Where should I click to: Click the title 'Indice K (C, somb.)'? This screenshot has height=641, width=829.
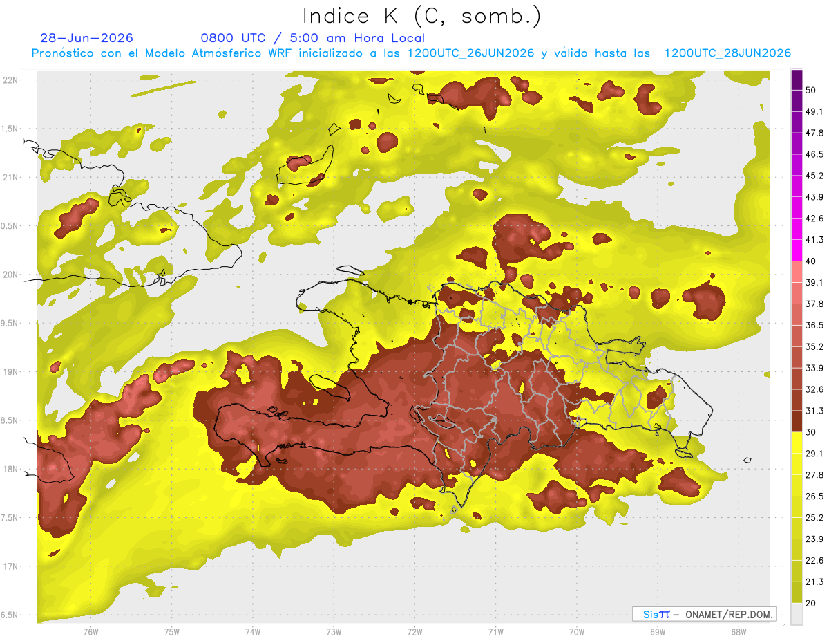click(421, 16)
